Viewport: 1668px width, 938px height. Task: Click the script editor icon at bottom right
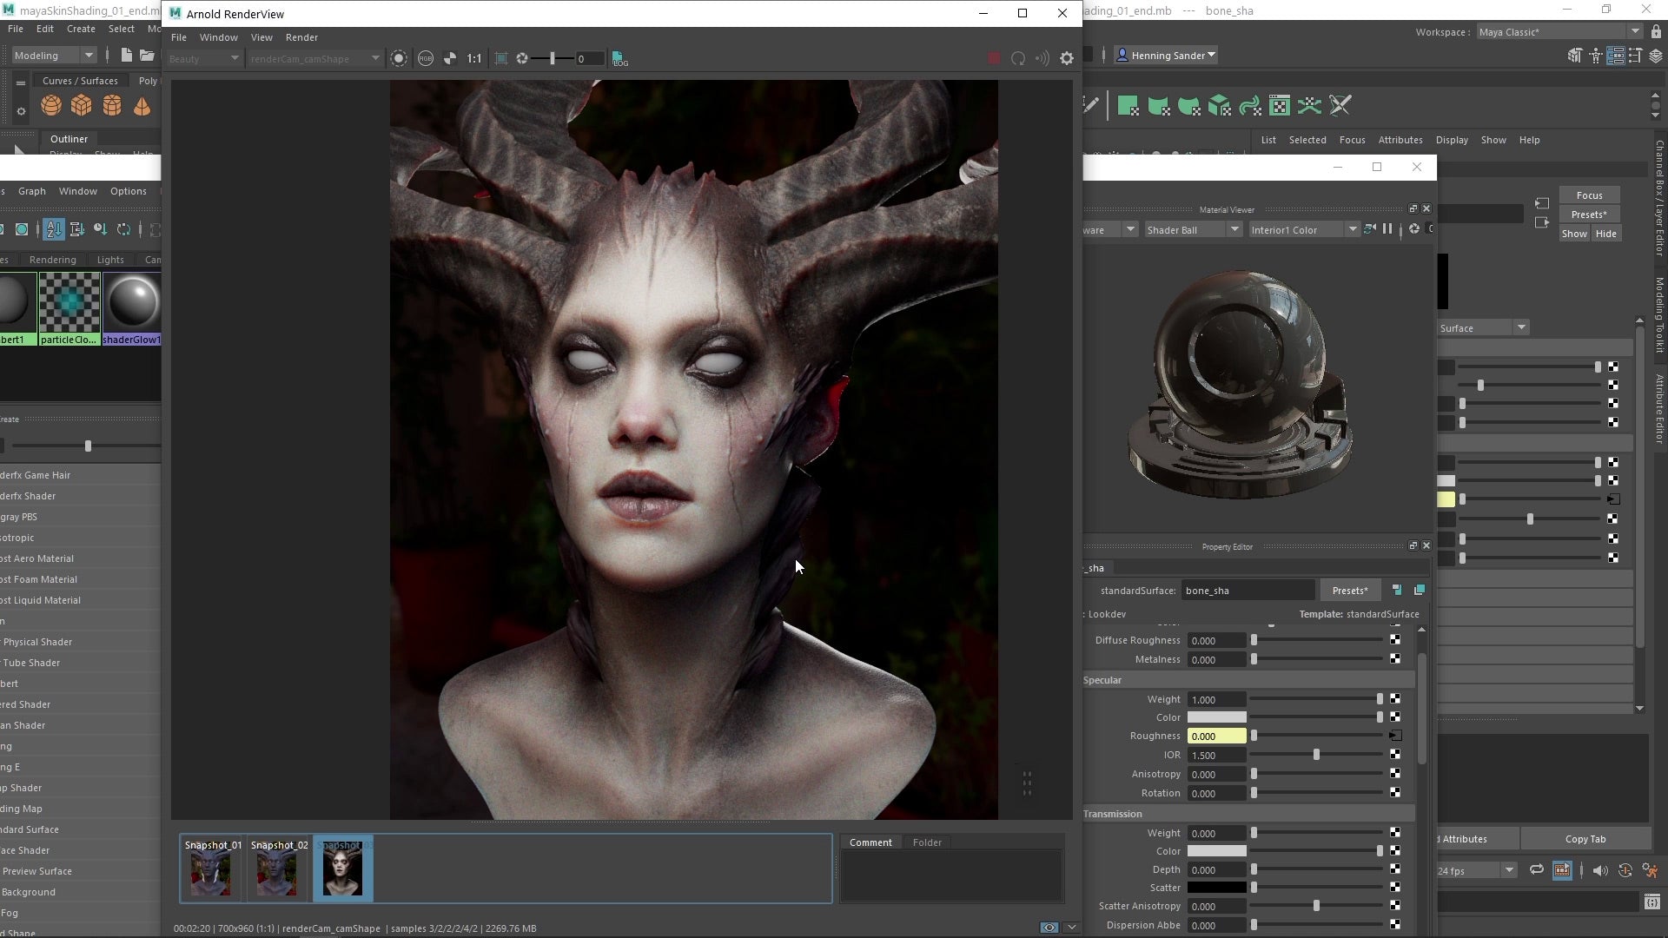[1651, 902]
